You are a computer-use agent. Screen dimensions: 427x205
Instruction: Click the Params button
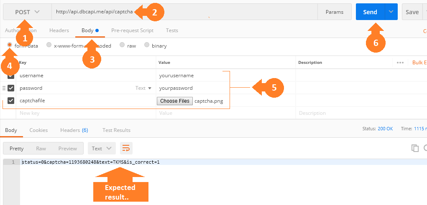click(x=335, y=12)
